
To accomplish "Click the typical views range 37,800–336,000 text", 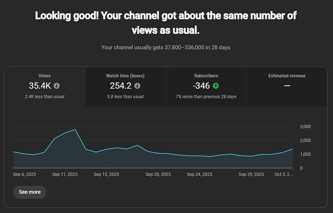I will point(166,47).
